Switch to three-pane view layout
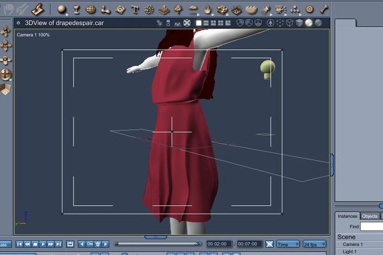Screen dimensions: 383x255 (x=213, y=23)
